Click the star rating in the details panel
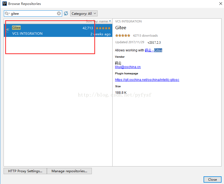The image size is (224, 184). tap(123, 35)
